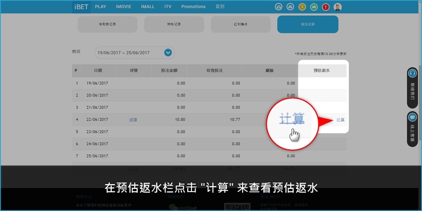Click the 预估返水 column header
Viewport: 422px width, 211px height.
pyautogui.click(x=322, y=71)
